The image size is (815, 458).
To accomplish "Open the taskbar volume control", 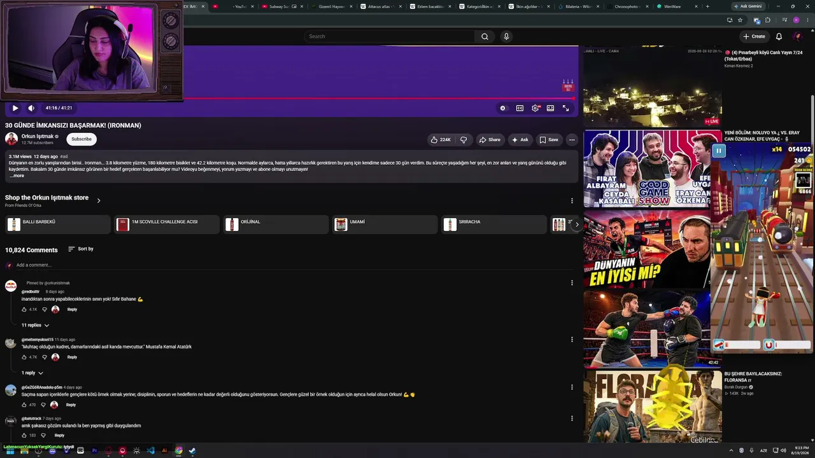I will [x=783, y=450].
